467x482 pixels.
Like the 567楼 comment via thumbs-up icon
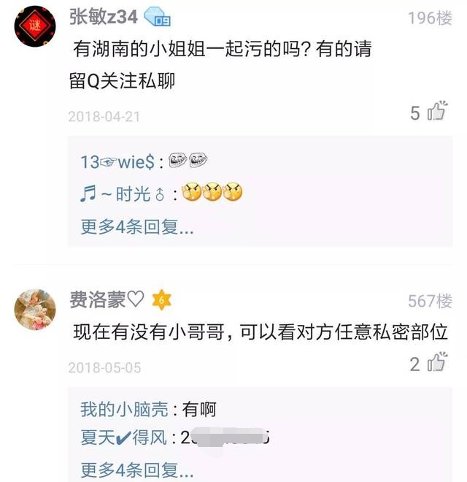click(x=437, y=361)
